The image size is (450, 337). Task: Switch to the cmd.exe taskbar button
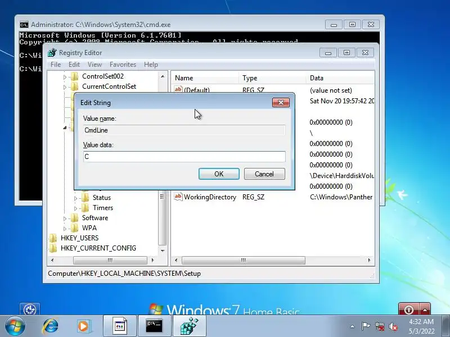click(154, 326)
